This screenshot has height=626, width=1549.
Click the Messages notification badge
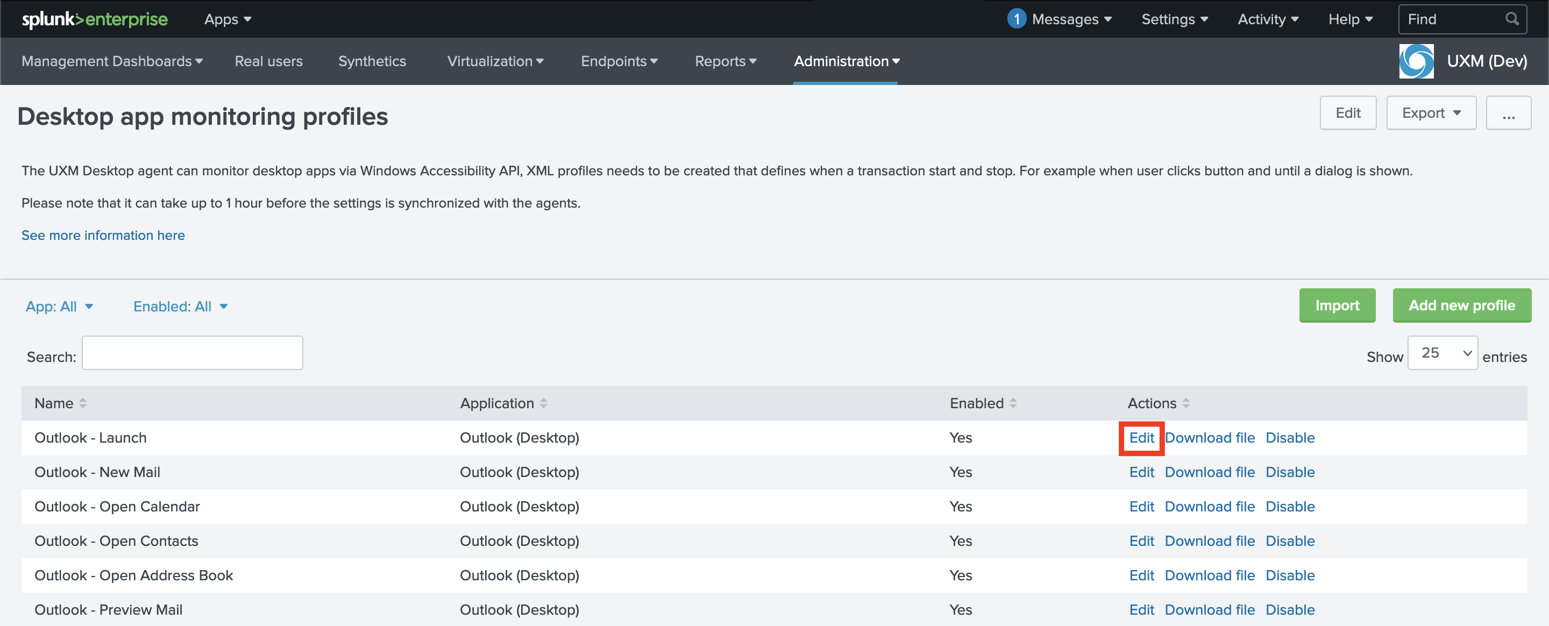[1016, 19]
